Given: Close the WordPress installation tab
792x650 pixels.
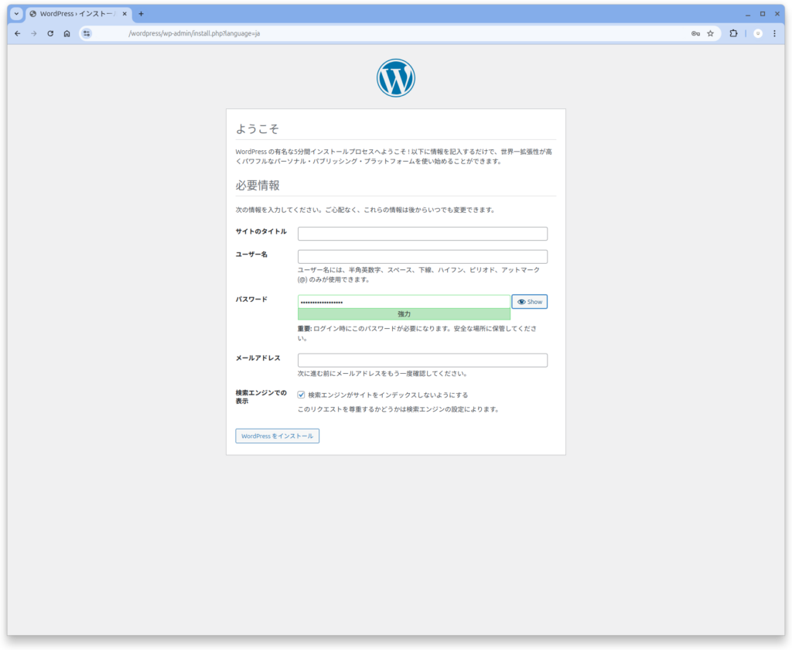Looking at the screenshot, I should pyautogui.click(x=125, y=14).
